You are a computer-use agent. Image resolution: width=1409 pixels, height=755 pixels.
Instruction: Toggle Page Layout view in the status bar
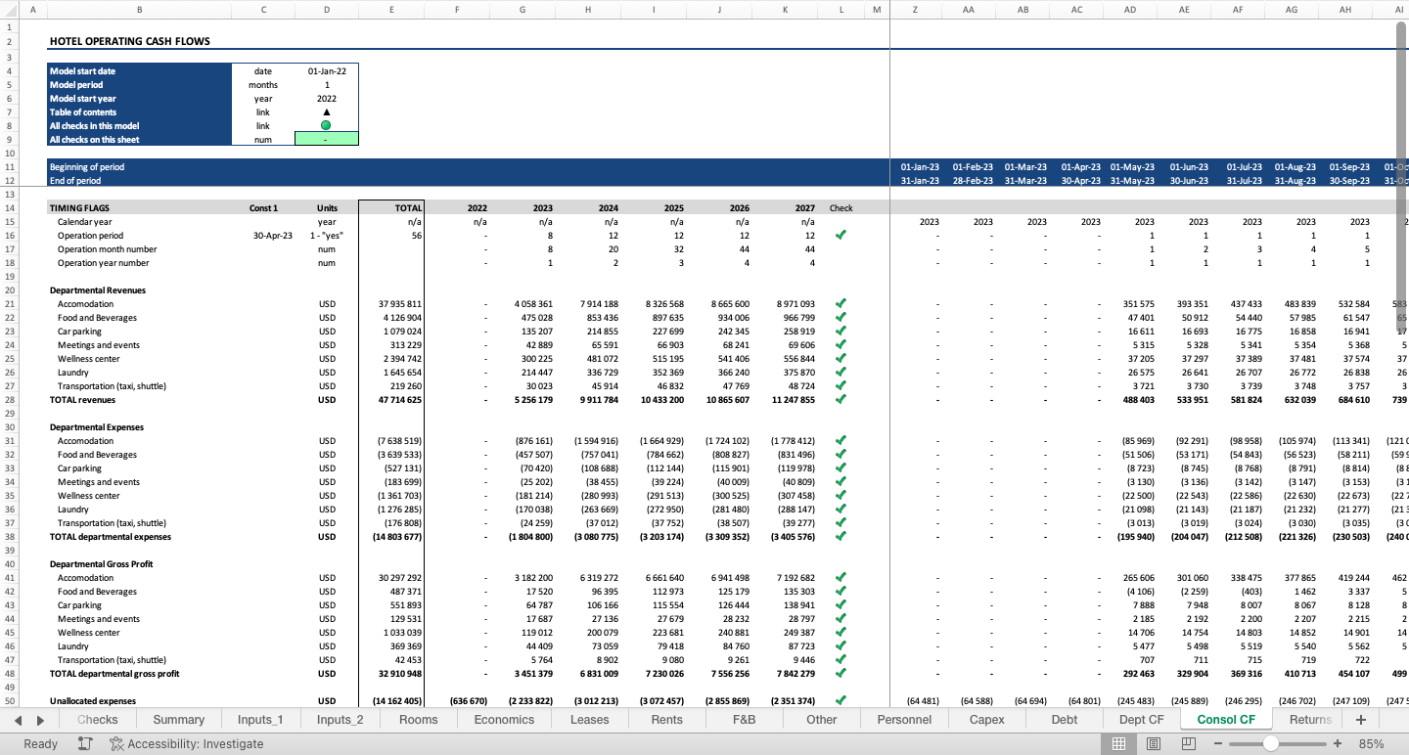1153,743
